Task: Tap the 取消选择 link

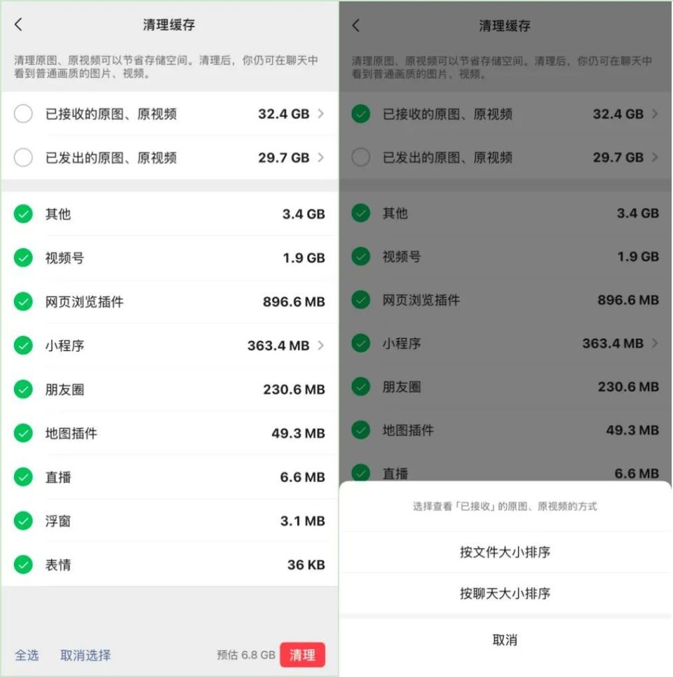Action: 86,655
